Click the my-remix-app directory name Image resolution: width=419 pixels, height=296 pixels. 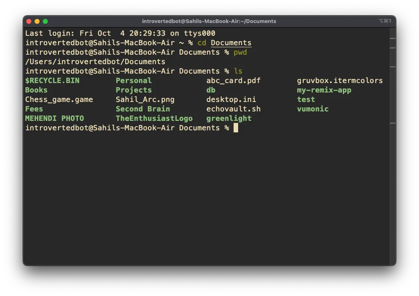[x=324, y=90]
